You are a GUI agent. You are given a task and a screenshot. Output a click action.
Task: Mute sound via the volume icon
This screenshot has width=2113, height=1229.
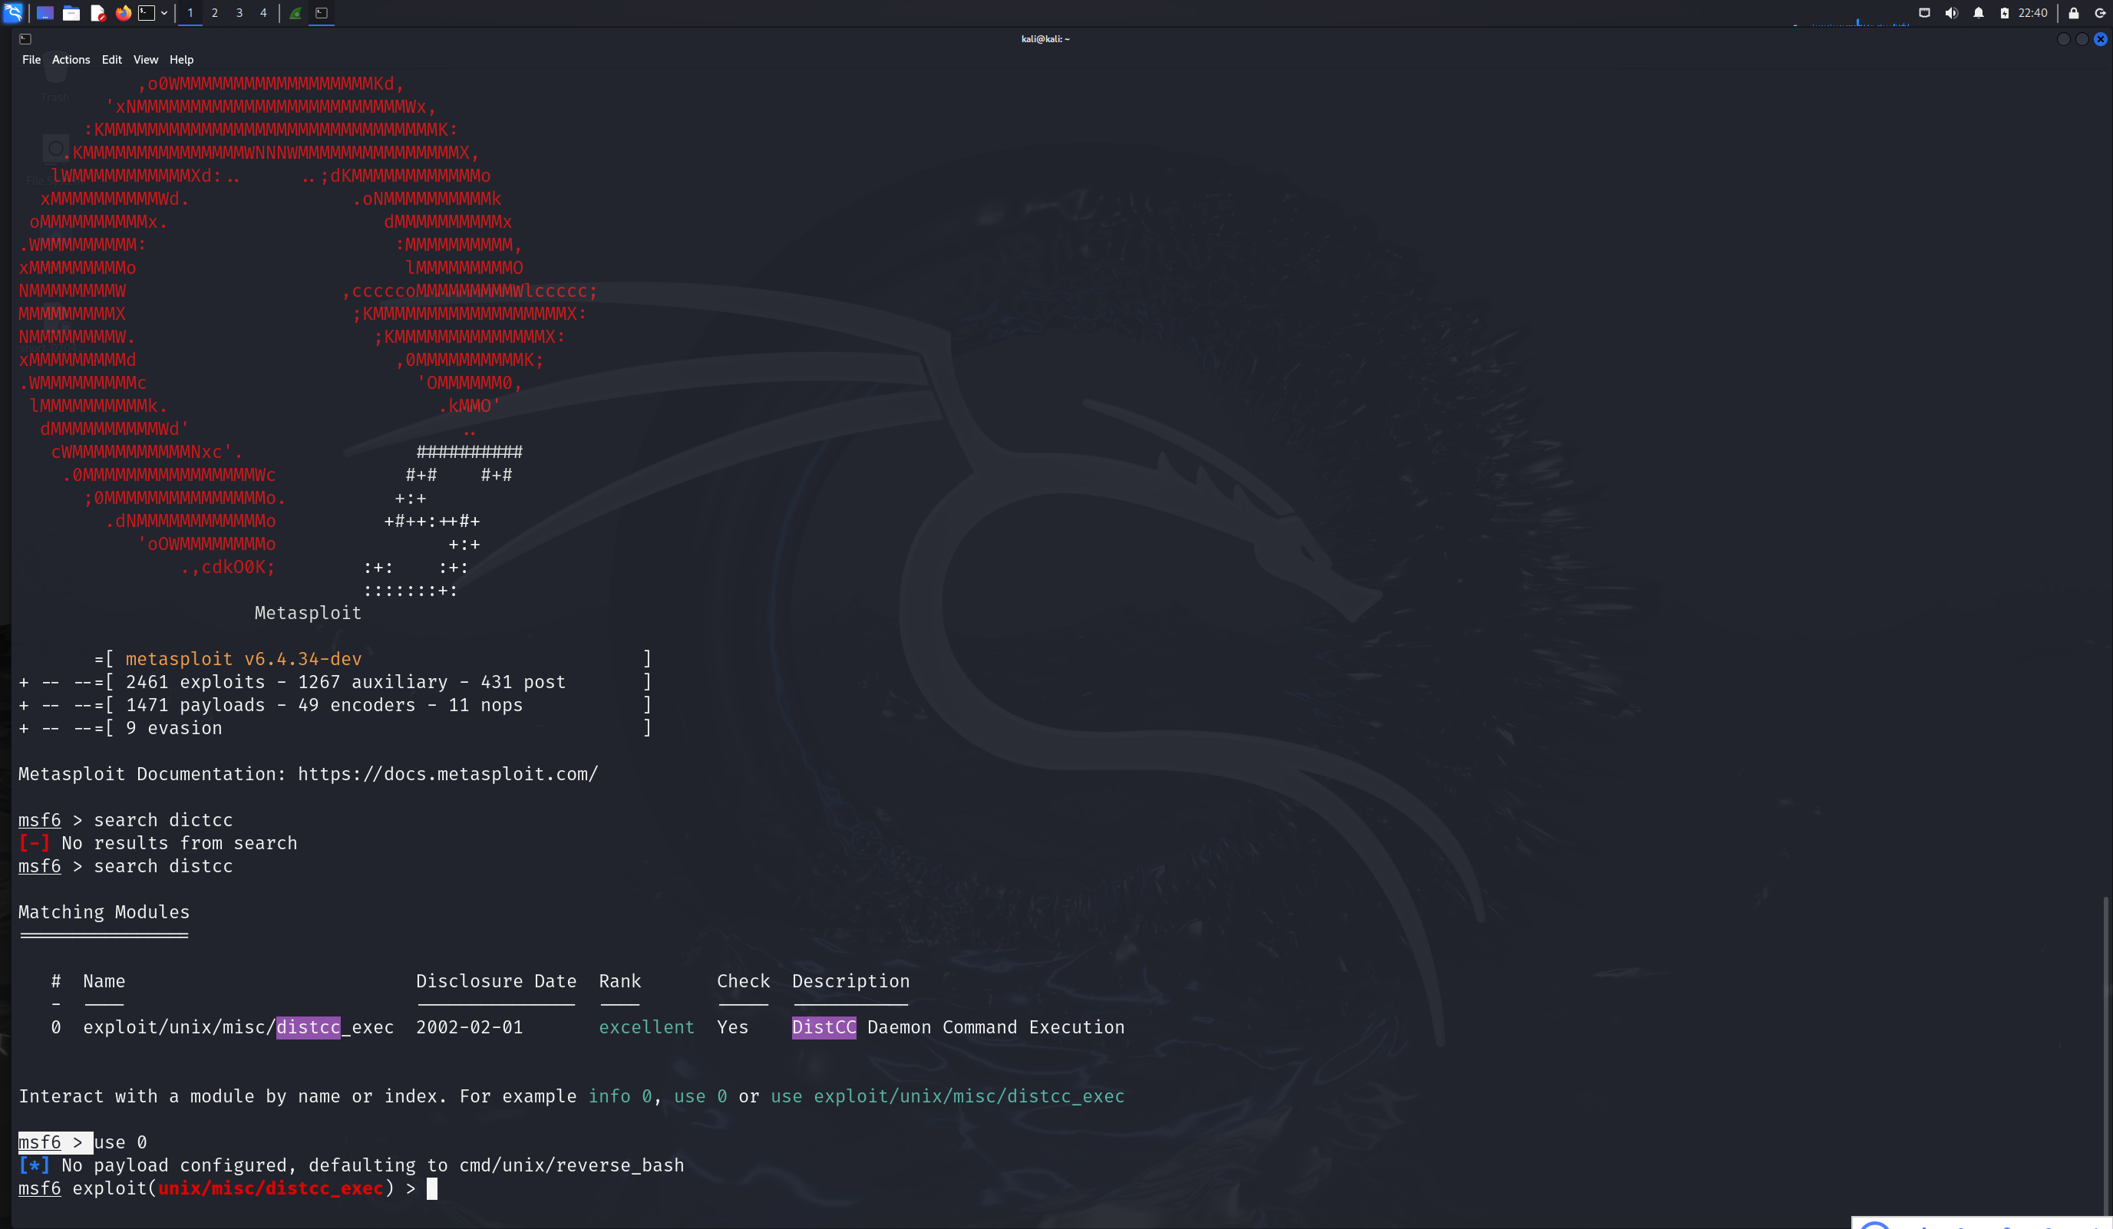click(x=1951, y=12)
